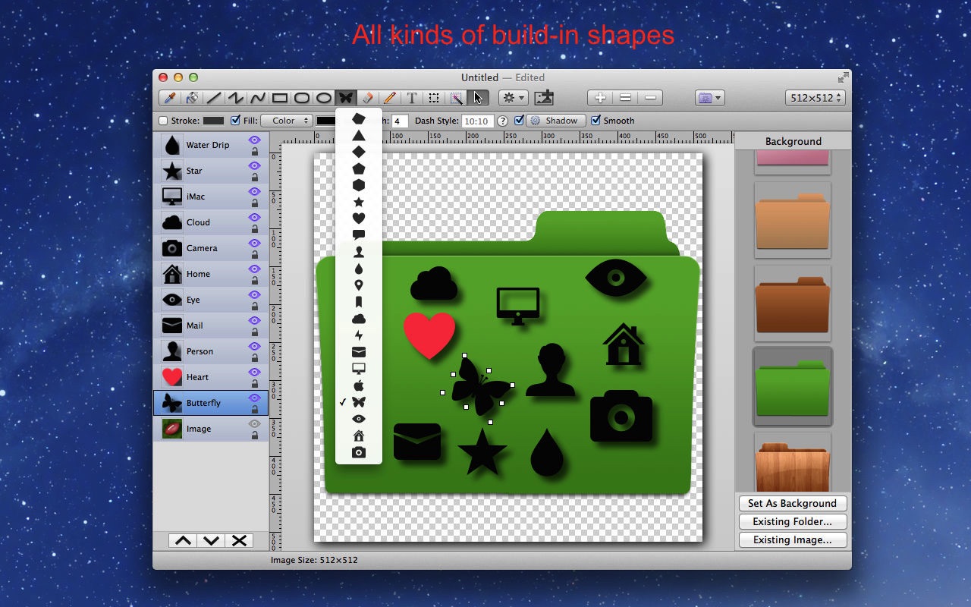Open the 512×512 size dropdown
Image resolution: width=971 pixels, height=607 pixels.
click(x=815, y=98)
